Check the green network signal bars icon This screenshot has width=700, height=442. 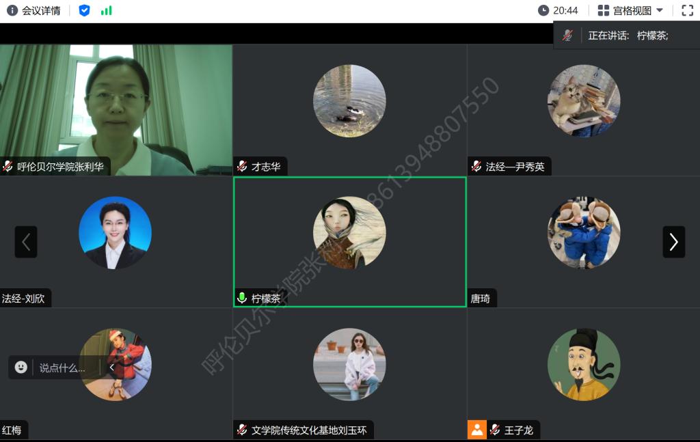tap(106, 10)
